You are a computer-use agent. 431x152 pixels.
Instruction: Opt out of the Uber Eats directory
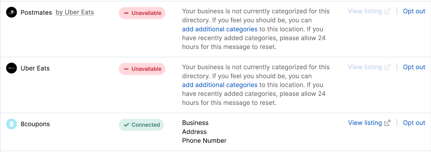414,67
